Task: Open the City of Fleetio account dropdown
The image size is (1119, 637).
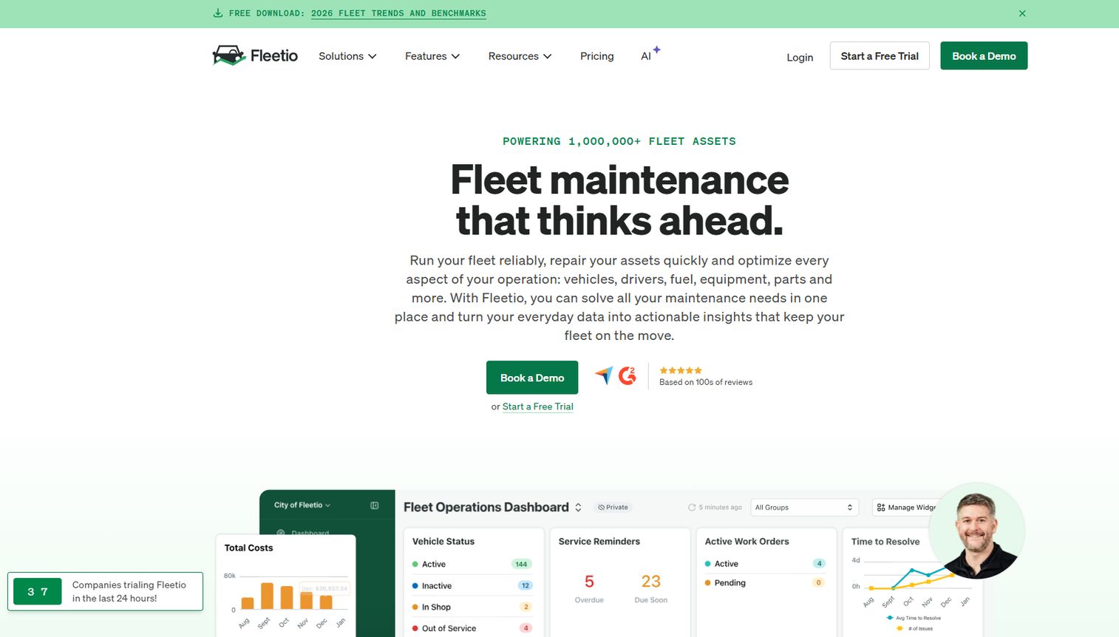Action: coord(302,505)
